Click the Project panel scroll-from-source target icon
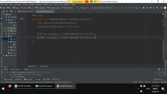Viewport: 167px width, 94px height. [4, 11]
